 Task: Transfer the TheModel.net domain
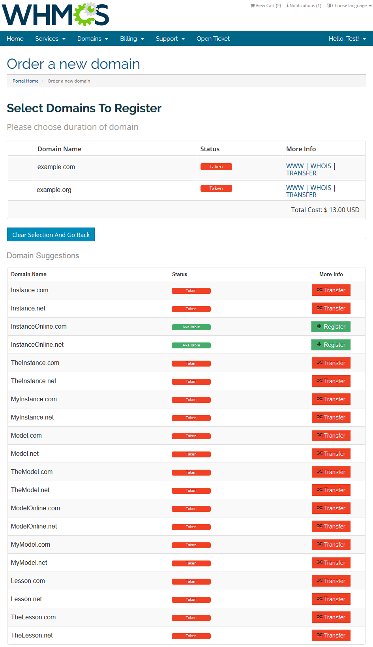331,490
